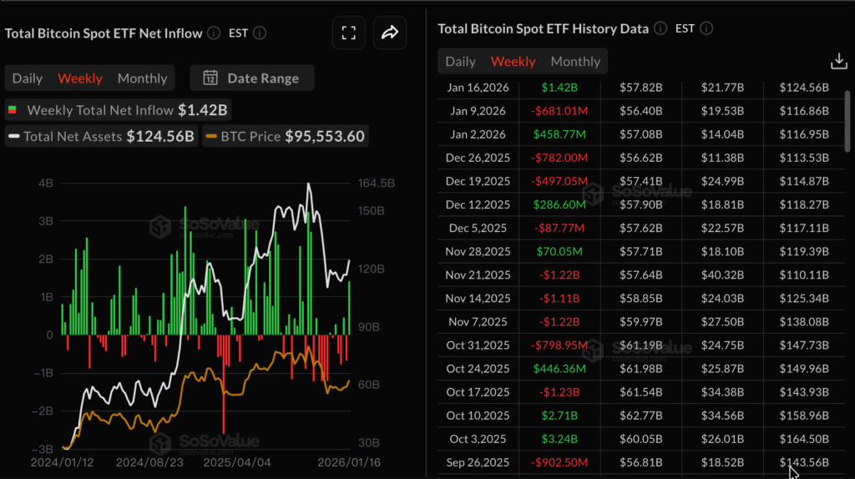Open the Date Range picker
This screenshot has height=479, width=855.
(251, 78)
